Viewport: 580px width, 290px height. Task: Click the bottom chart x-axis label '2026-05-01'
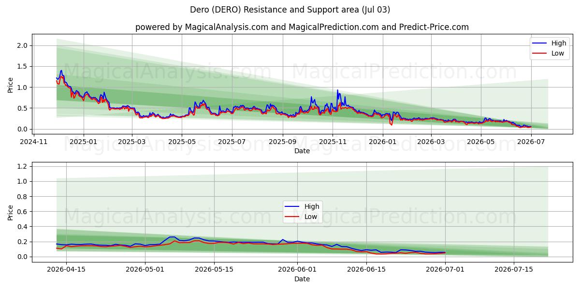[x=145, y=270]
